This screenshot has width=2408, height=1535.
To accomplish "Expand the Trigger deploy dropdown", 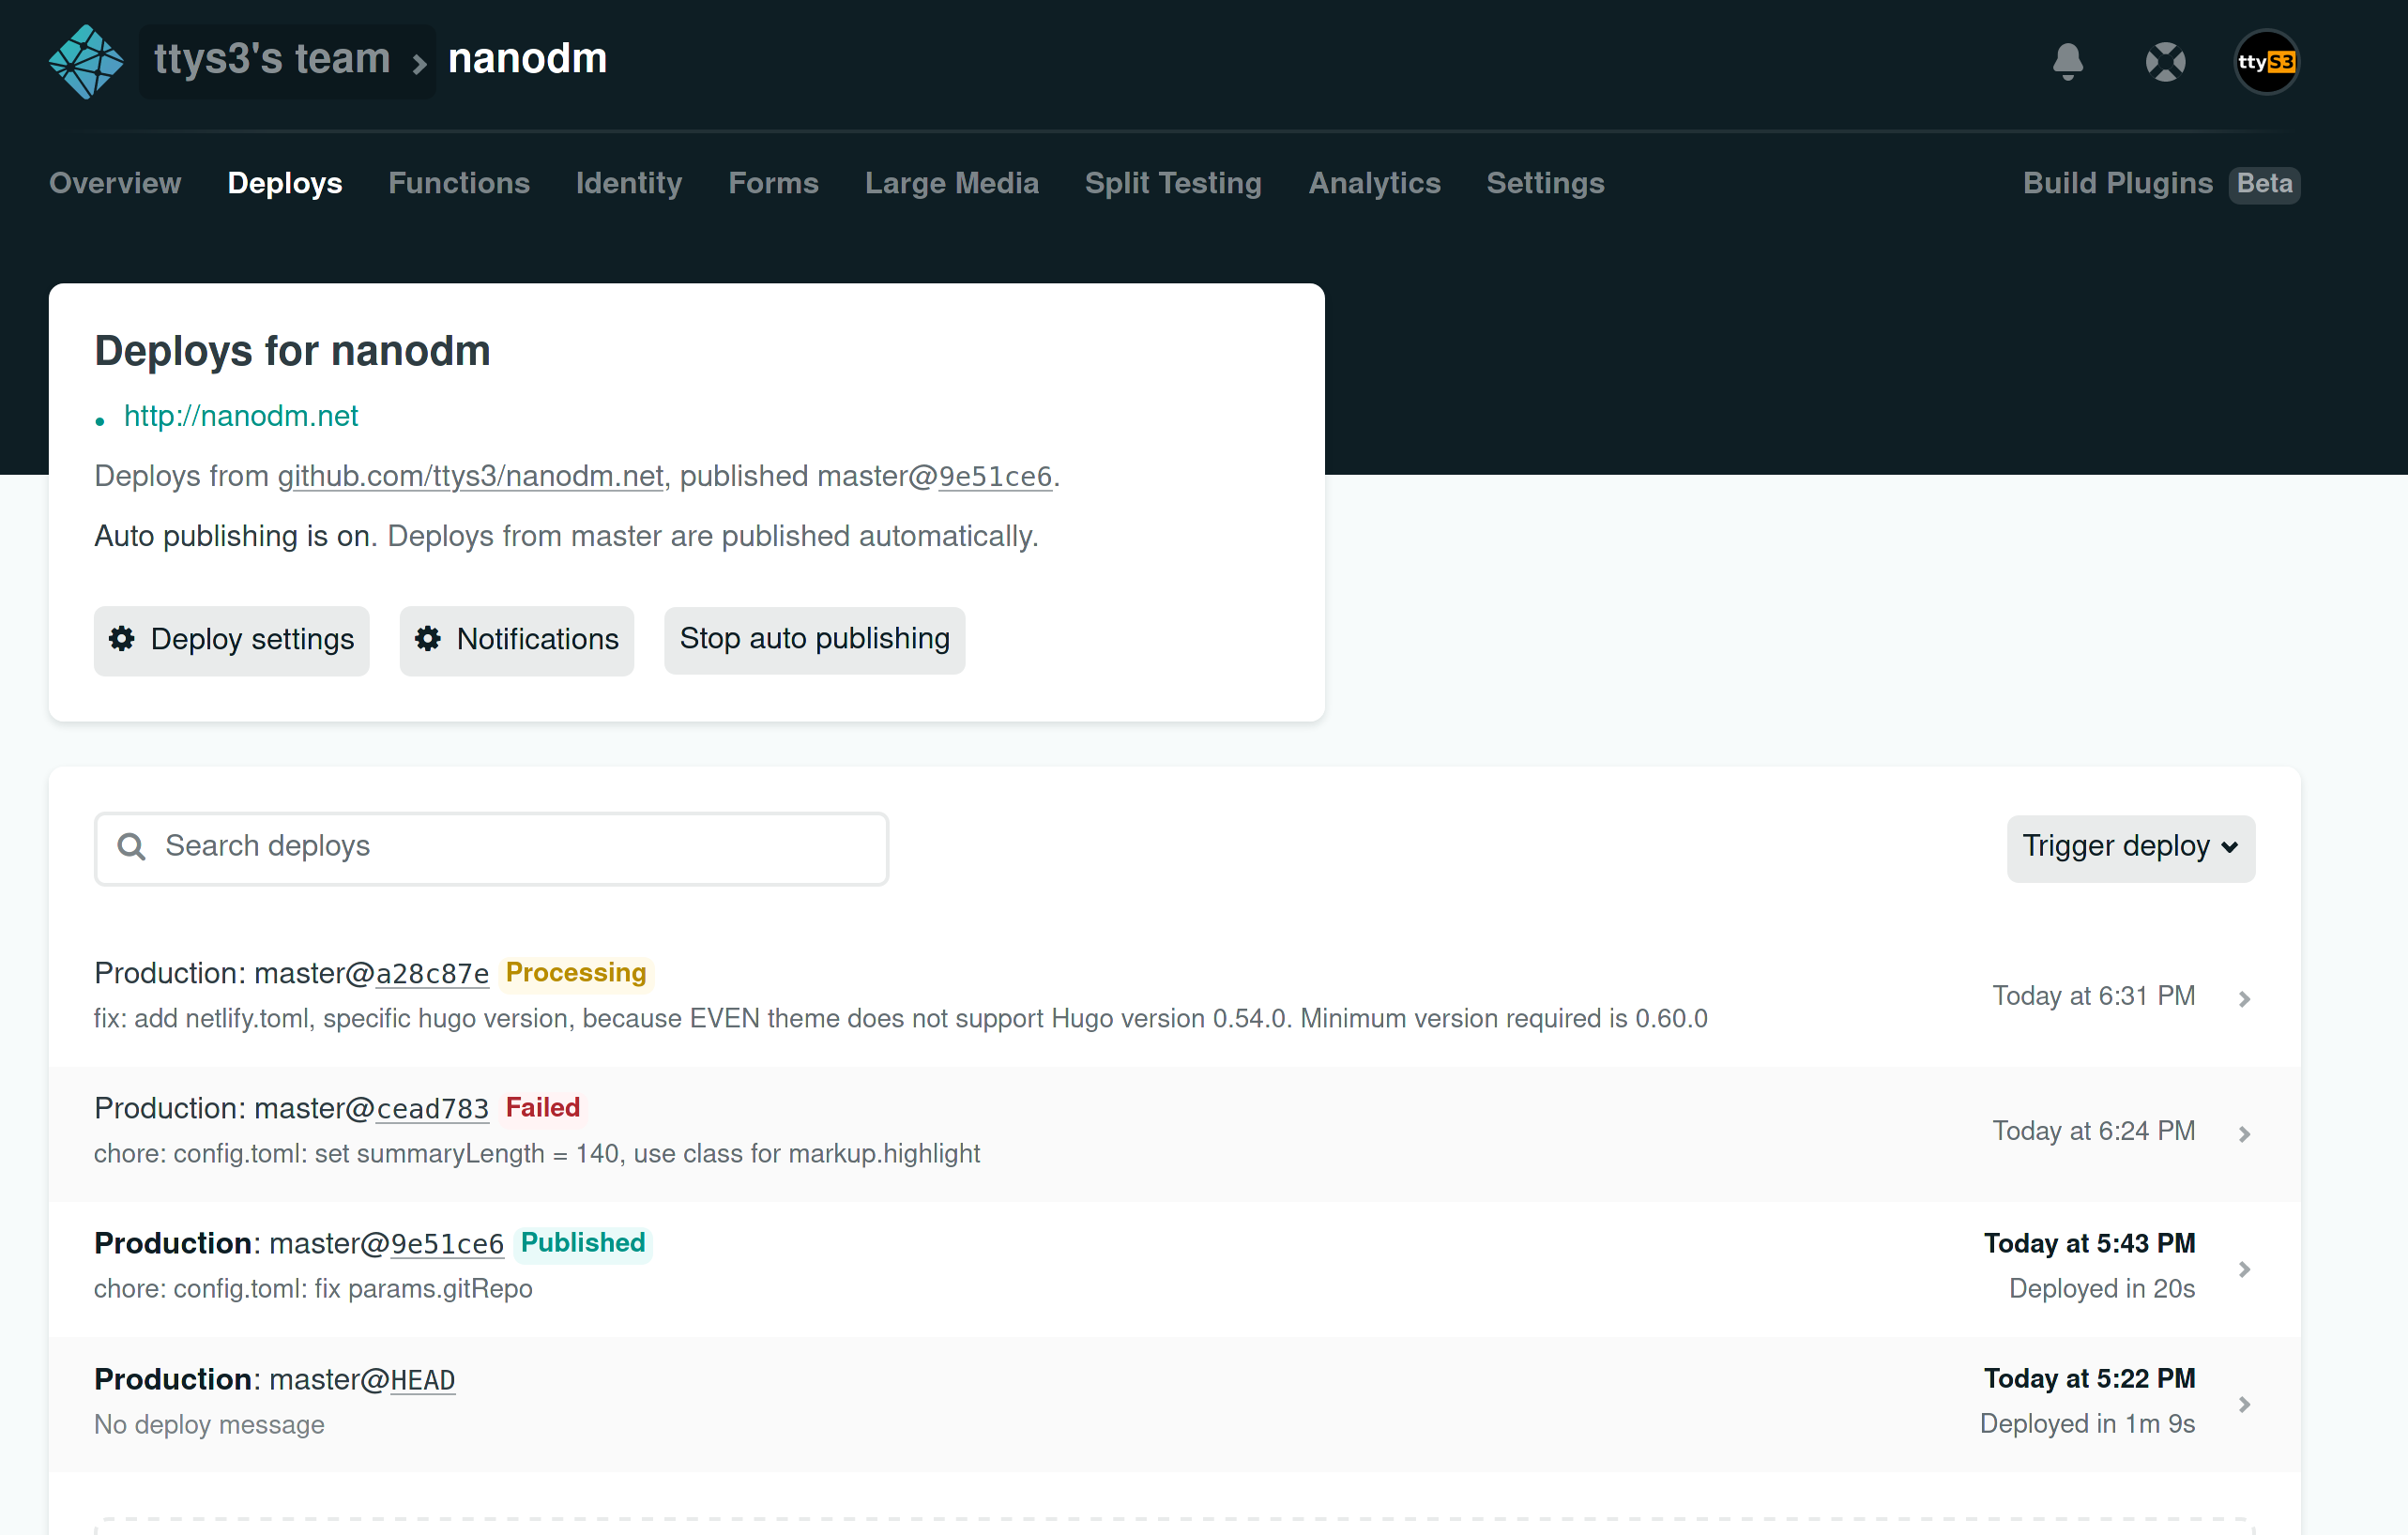I will (x=2130, y=848).
